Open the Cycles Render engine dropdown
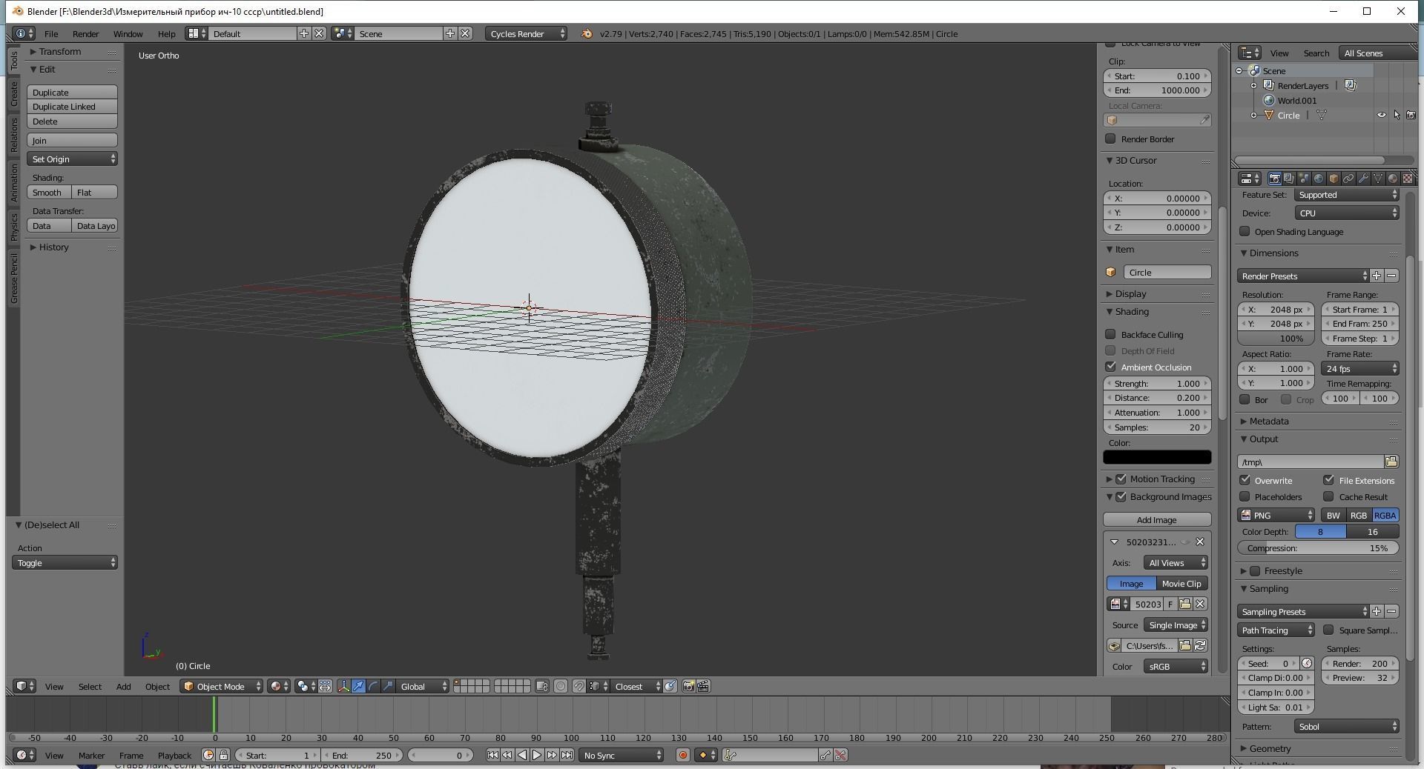Screen dimensions: 1424x769 (x=527, y=34)
